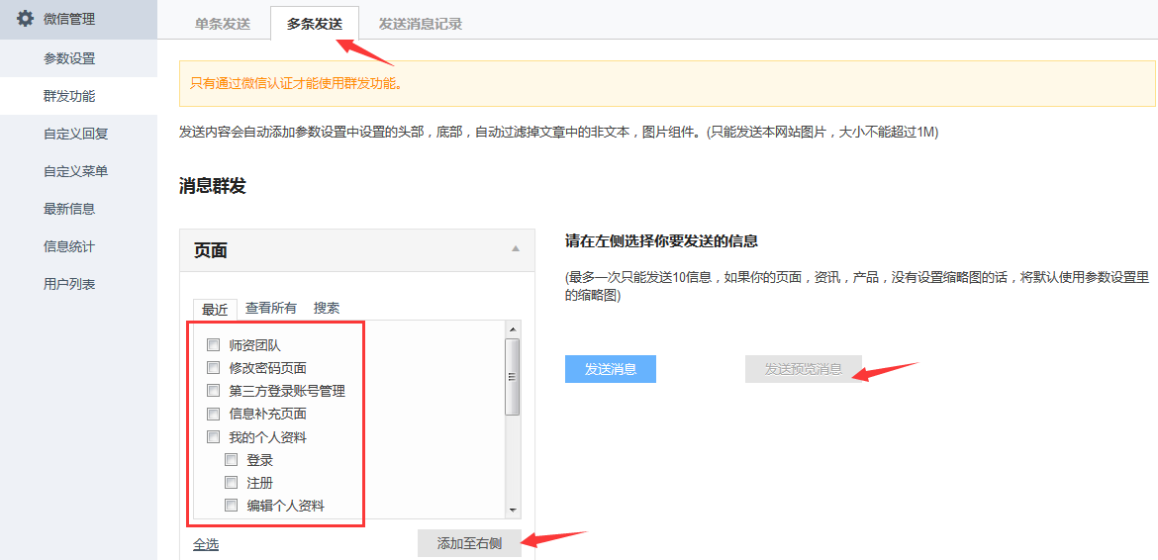The width and height of the screenshot is (1158, 560).
Task: Check the 编辑个人资料 checkbox
Action: [x=232, y=506]
